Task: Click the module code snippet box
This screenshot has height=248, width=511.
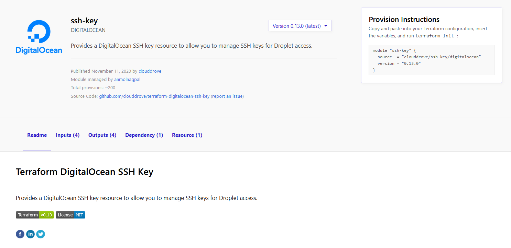Action: coord(431,60)
